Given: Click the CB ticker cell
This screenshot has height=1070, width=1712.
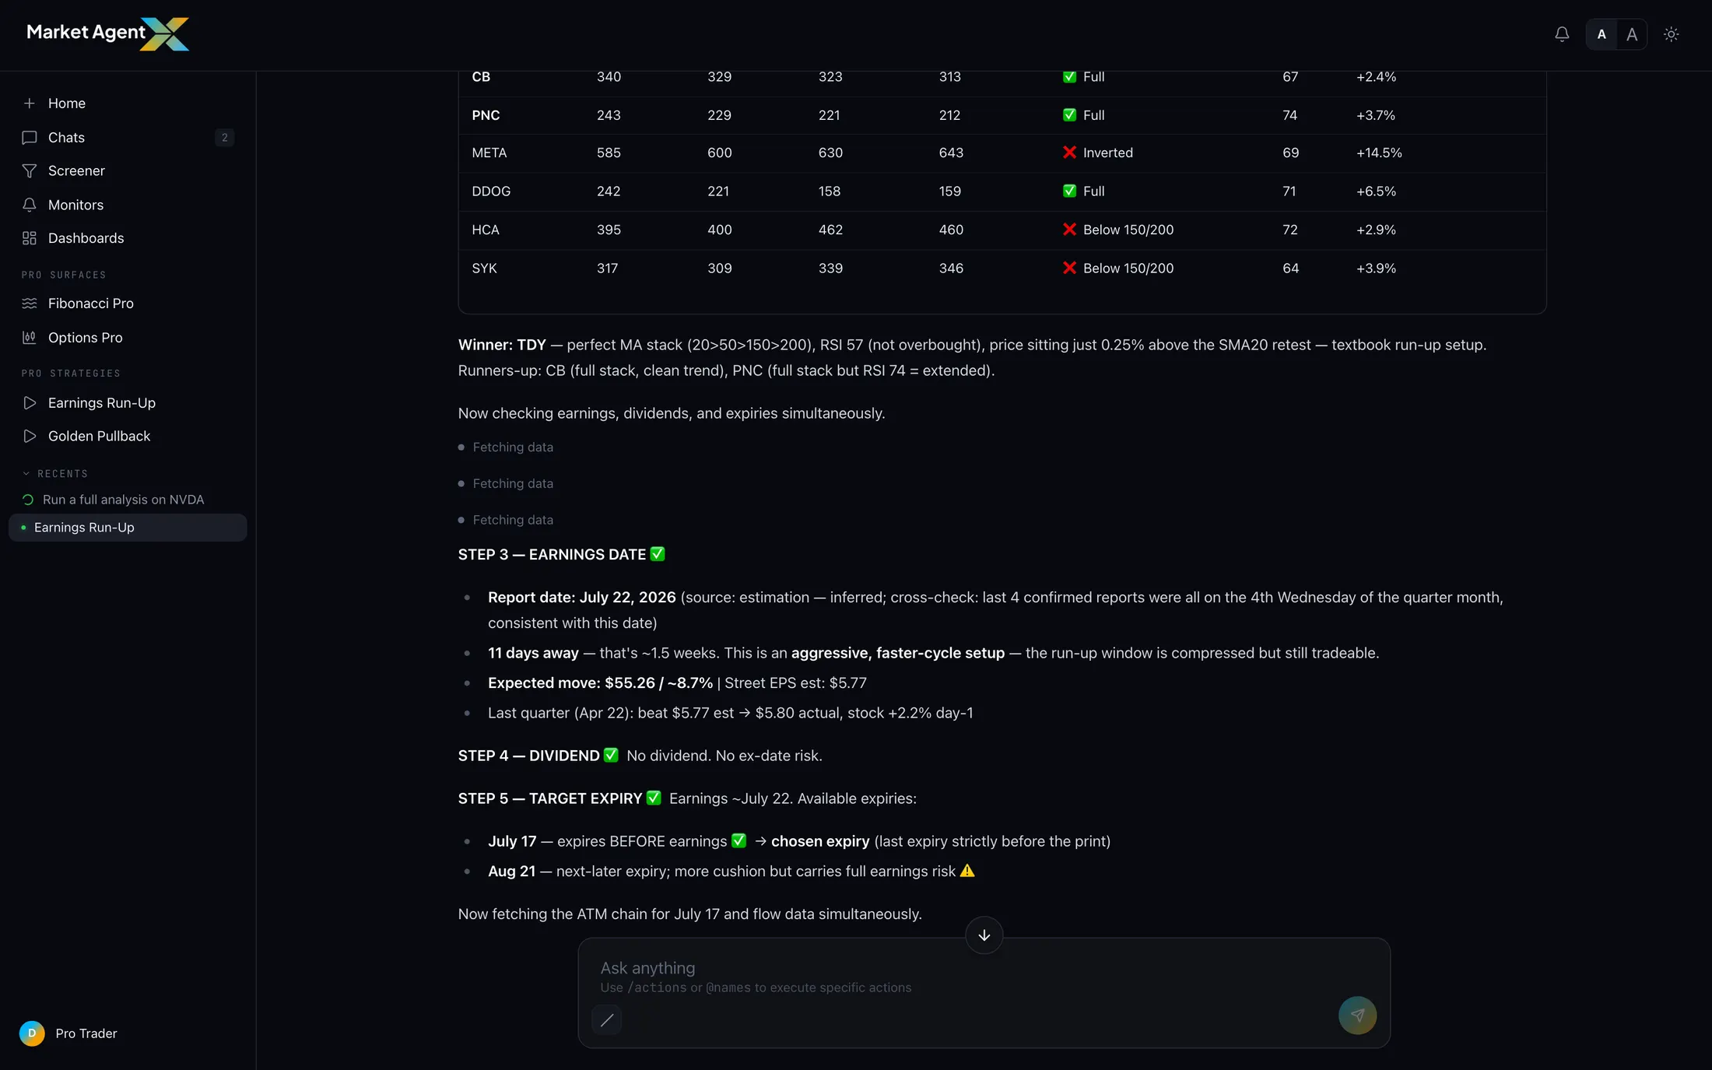Looking at the screenshot, I should 481,77.
